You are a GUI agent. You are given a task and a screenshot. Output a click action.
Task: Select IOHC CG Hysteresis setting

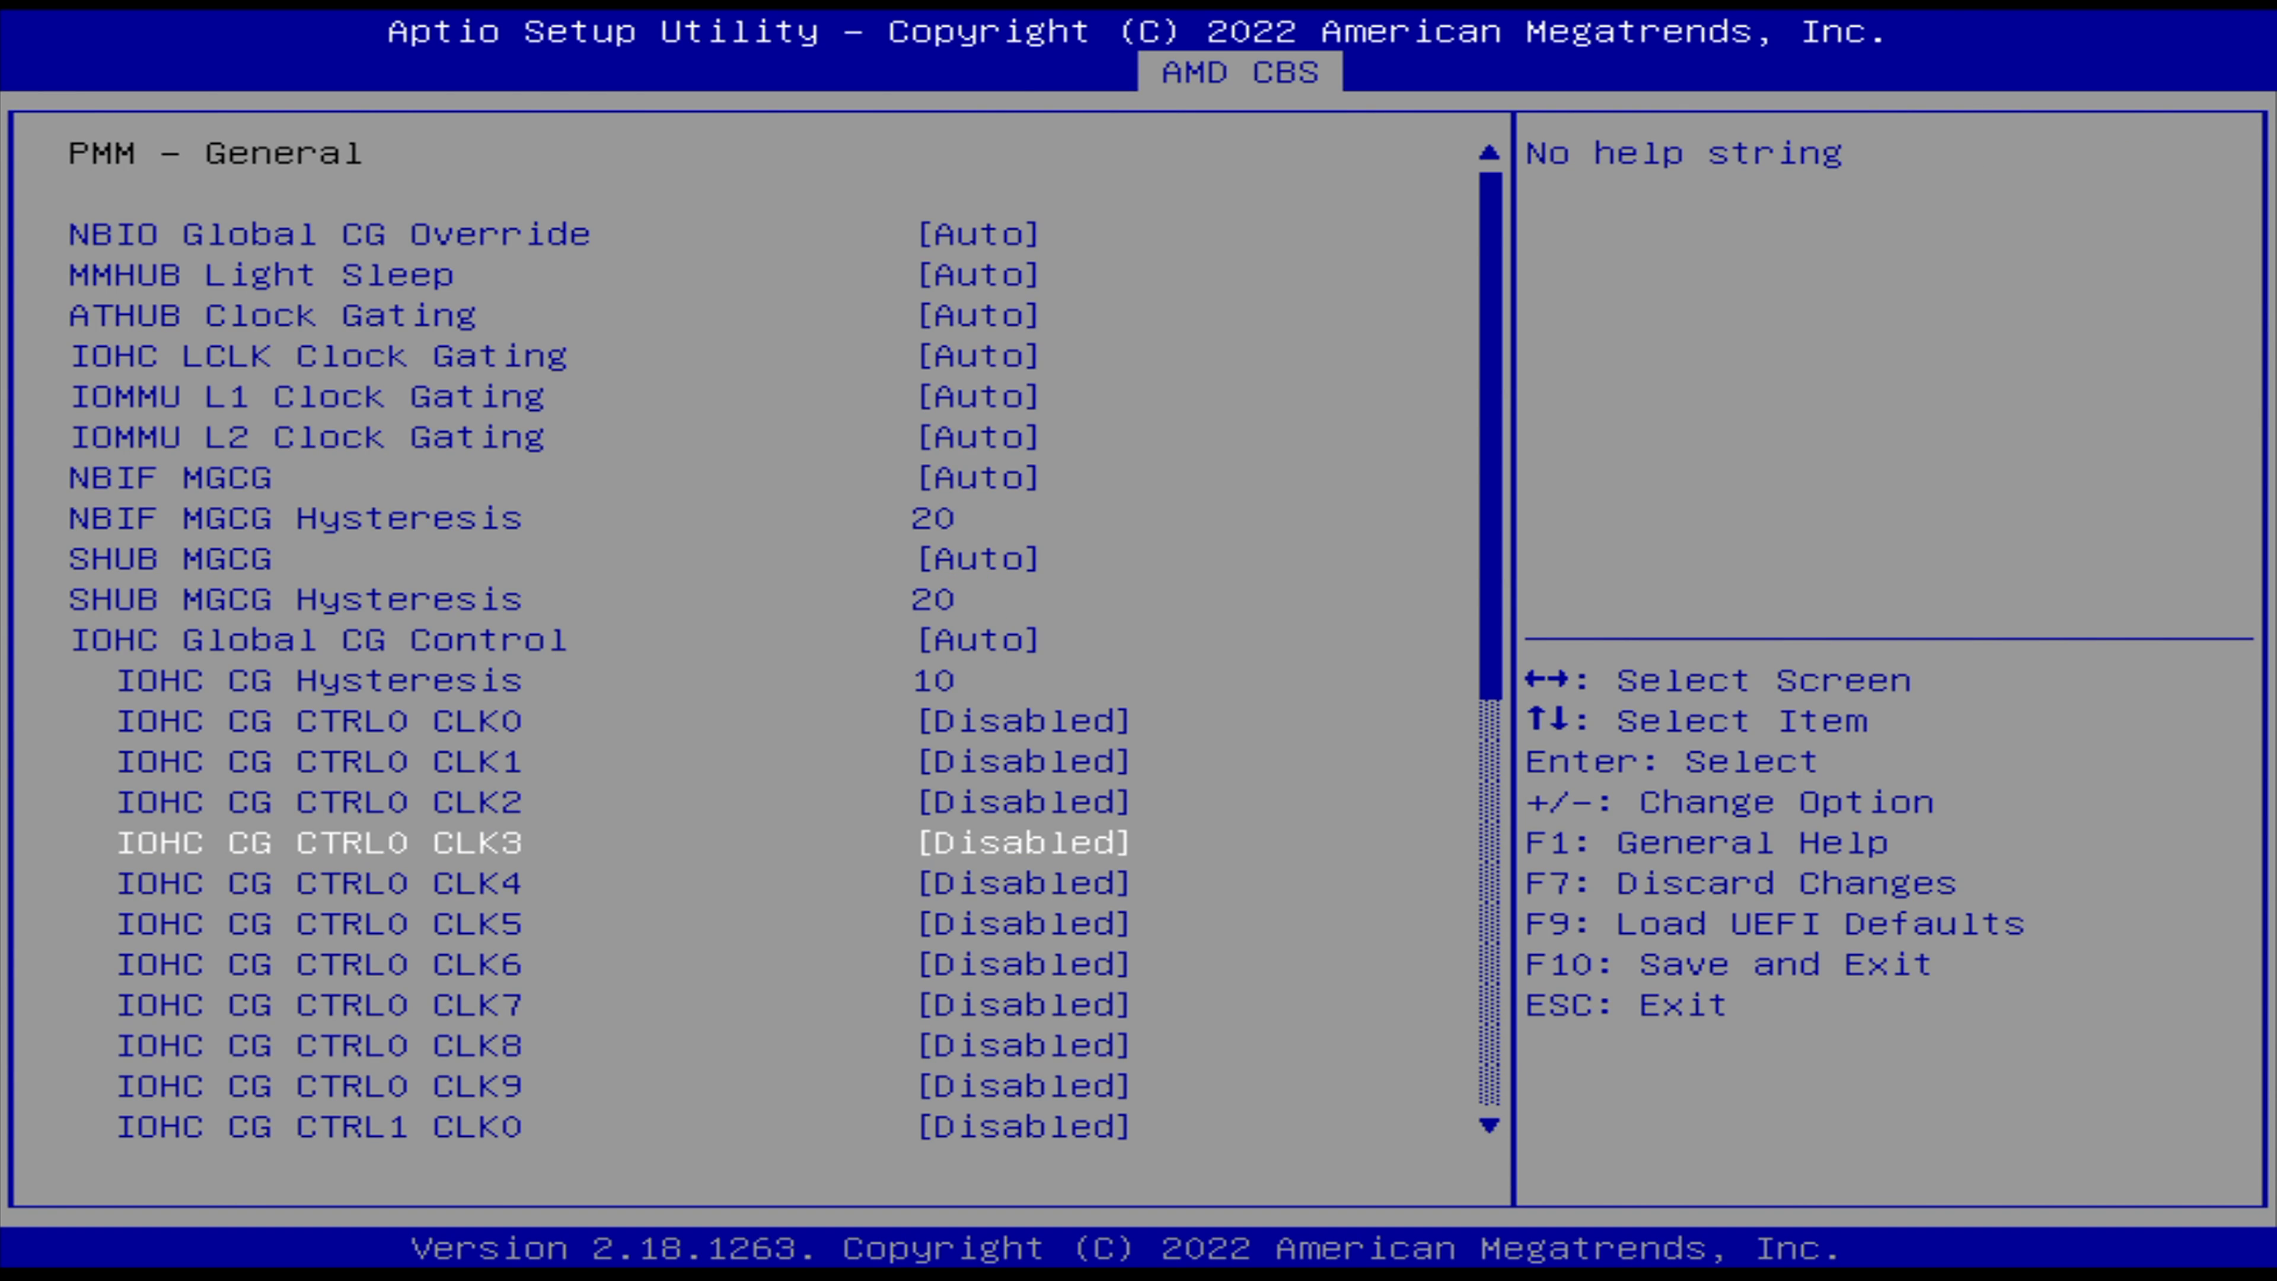pyautogui.click(x=319, y=681)
